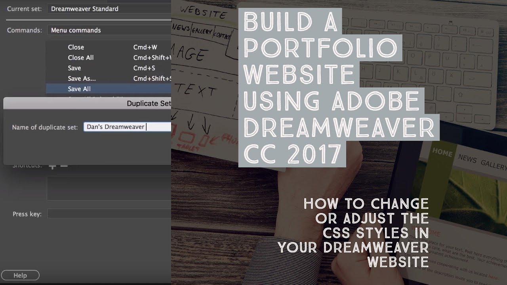507x285 pixels.
Task: Select the Close All command row
Action: click(x=109, y=57)
